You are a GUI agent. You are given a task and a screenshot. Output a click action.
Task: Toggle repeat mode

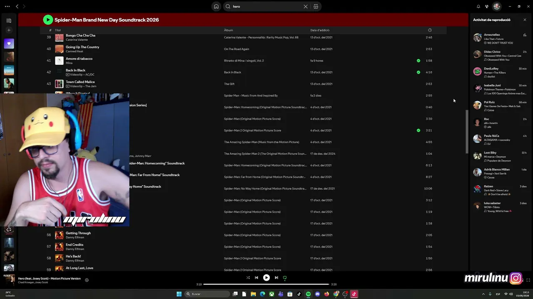(285, 277)
